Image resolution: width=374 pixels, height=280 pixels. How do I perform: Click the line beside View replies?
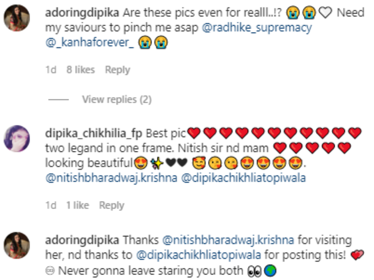[x=59, y=100]
